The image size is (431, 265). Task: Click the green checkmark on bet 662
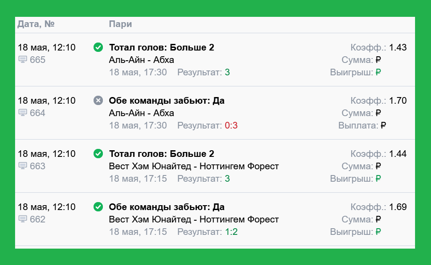pos(98,207)
